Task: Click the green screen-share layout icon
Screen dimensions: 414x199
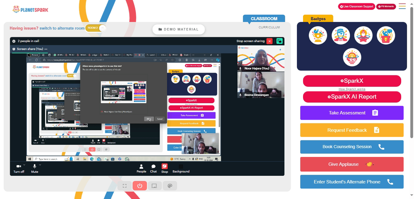Action: (279, 41)
